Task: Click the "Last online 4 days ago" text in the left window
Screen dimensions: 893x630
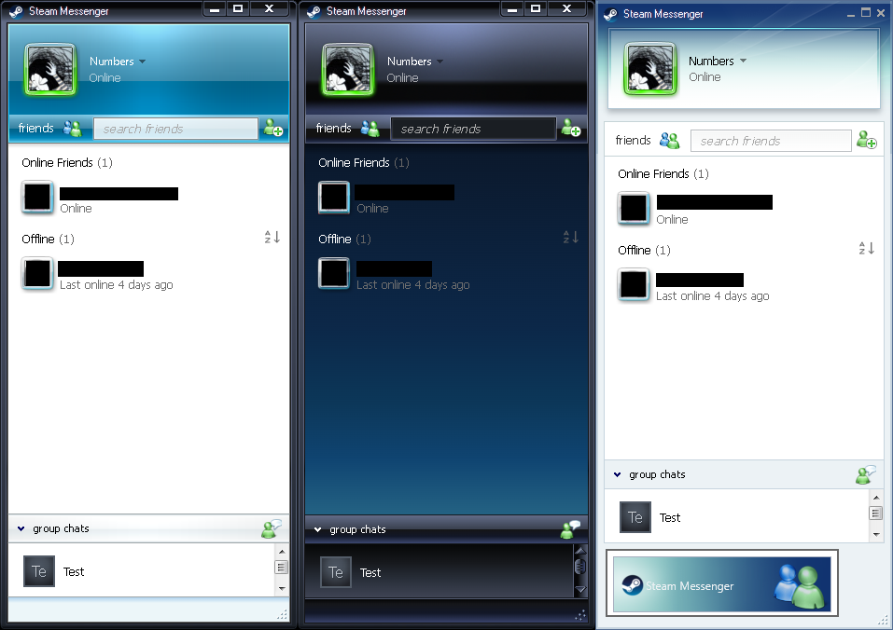Action: click(x=117, y=285)
